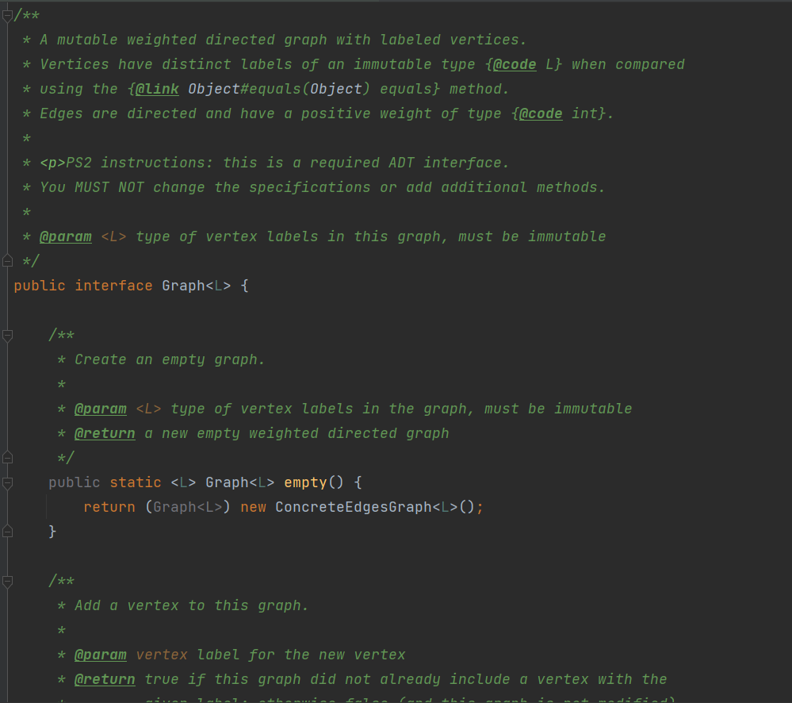Click the Graph name in interface declaration
The image size is (792, 703).
[183, 286]
